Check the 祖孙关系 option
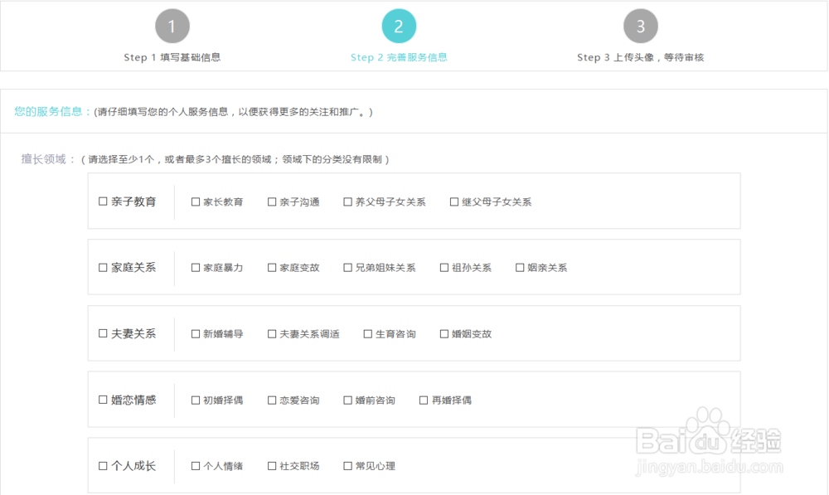The height and width of the screenshot is (495, 829). click(444, 268)
